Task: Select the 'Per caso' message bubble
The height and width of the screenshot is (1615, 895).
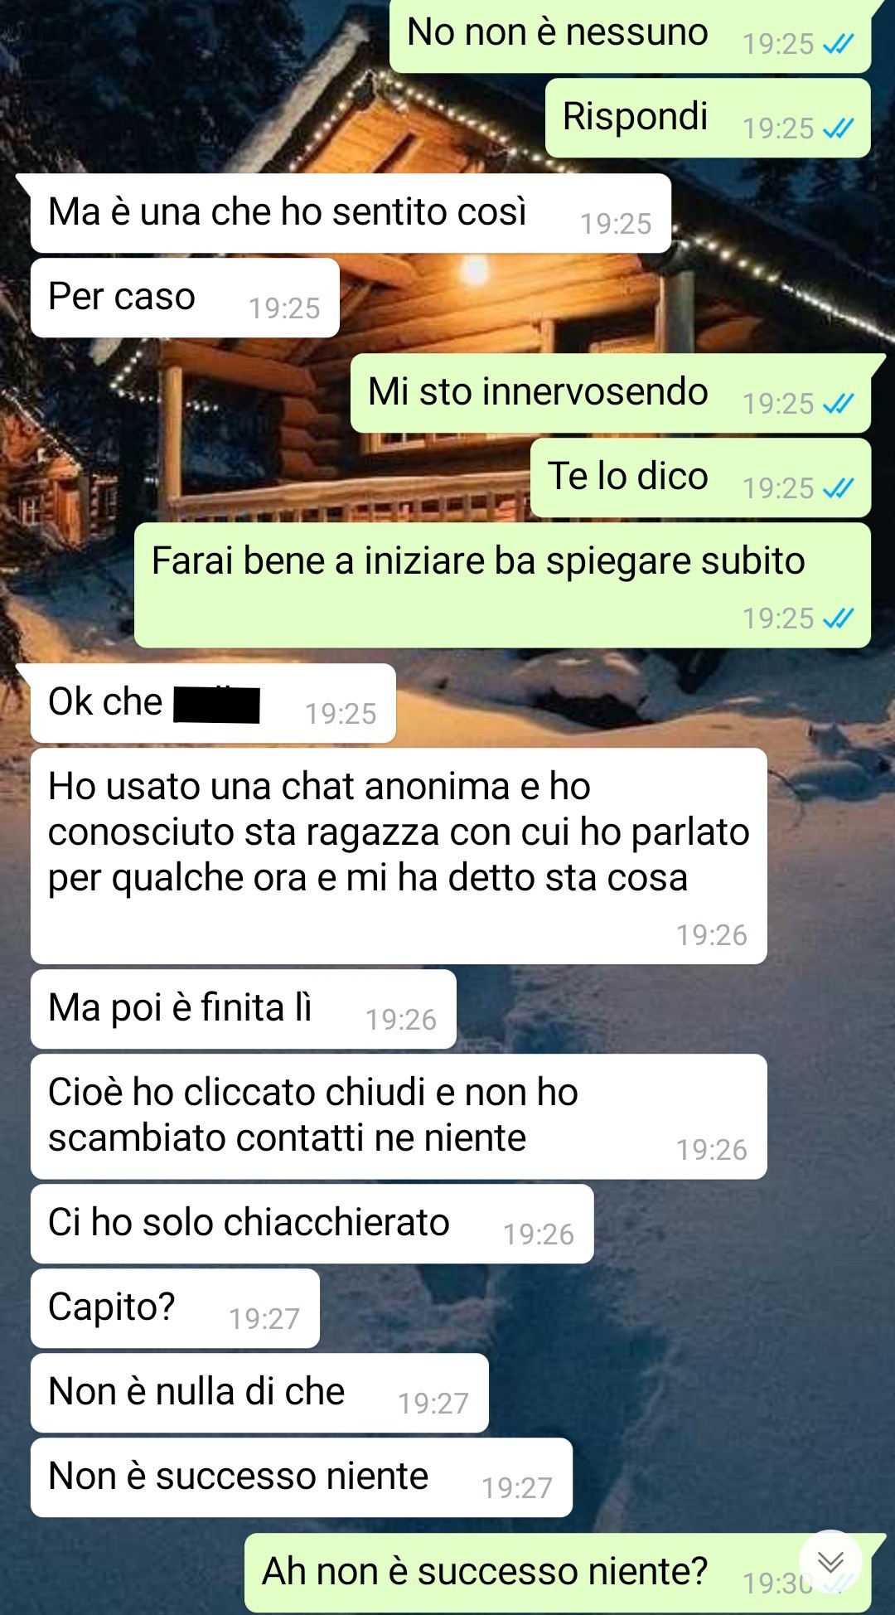Action: 185,298
